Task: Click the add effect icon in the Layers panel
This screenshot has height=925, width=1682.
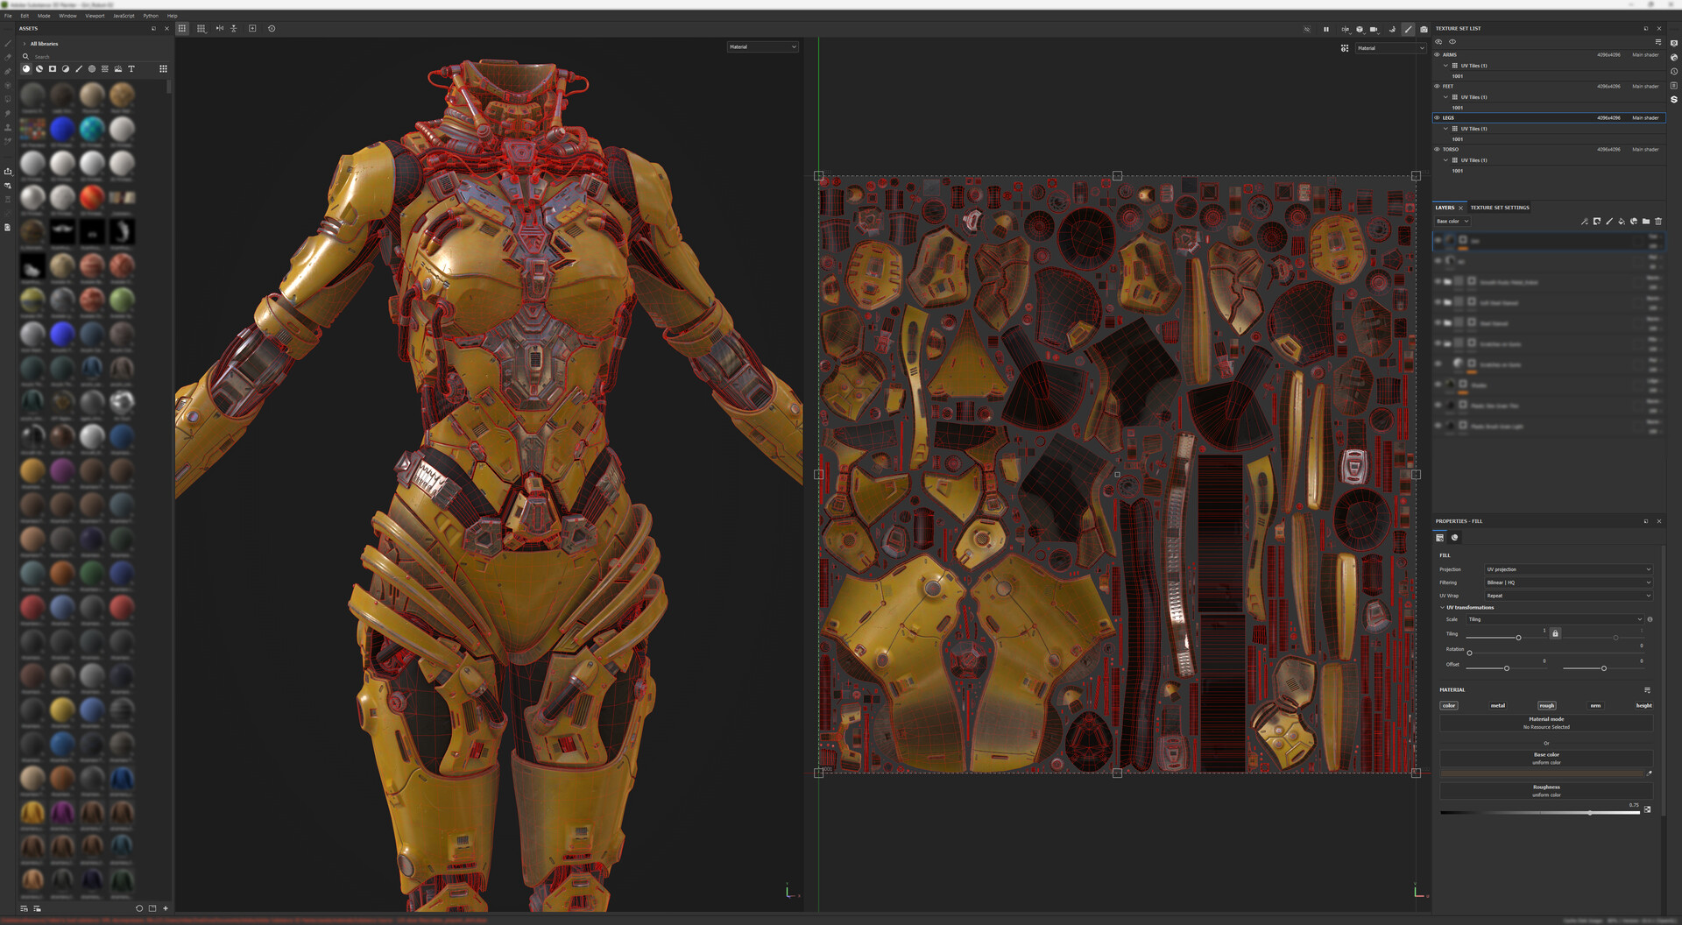Action: (x=1586, y=222)
